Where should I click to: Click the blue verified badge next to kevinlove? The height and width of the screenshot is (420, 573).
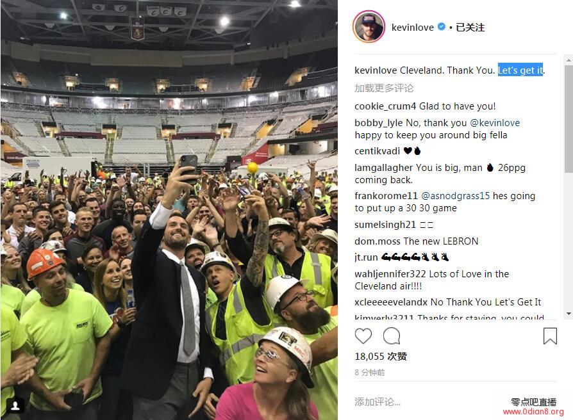tap(442, 27)
